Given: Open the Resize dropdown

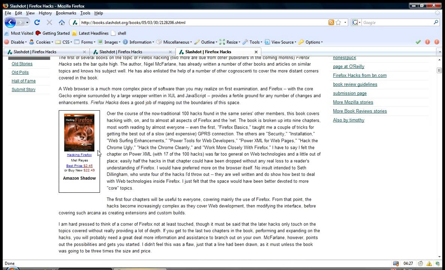Looking at the screenshot, I should coord(230,42).
